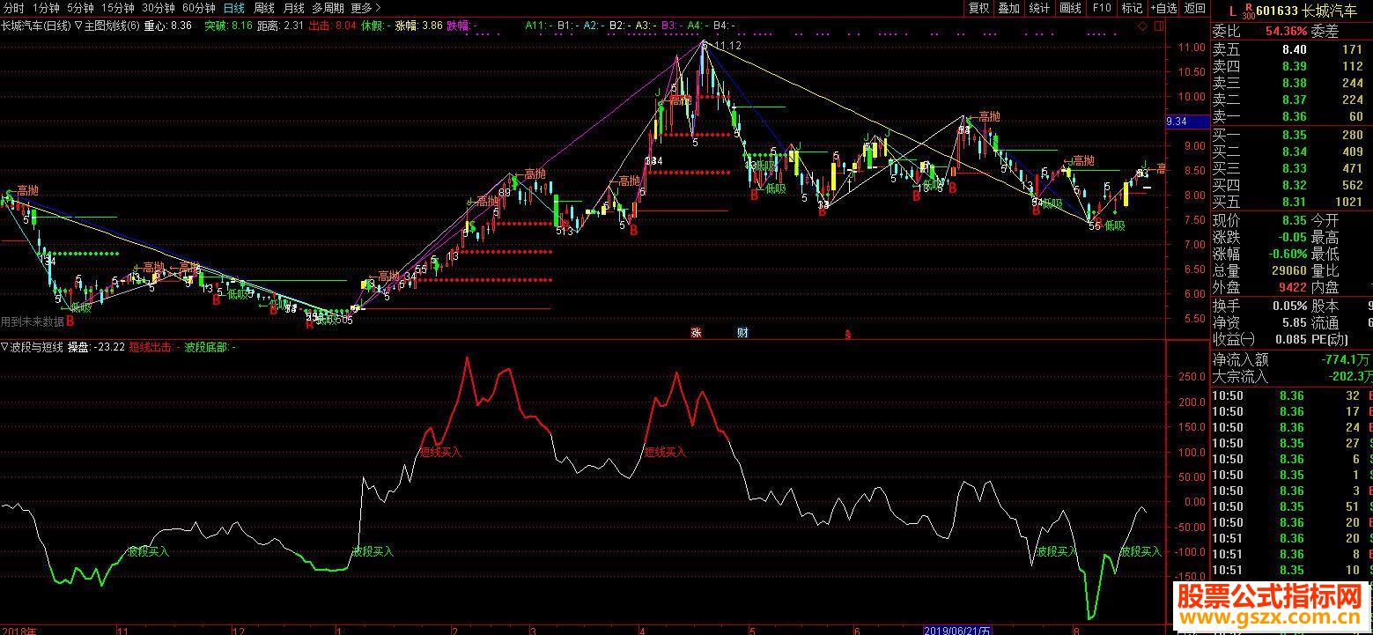This screenshot has height=635, width=1373.
Task: Click the 卖一 price 8.36 row
Action: (x=1292, y=116)
